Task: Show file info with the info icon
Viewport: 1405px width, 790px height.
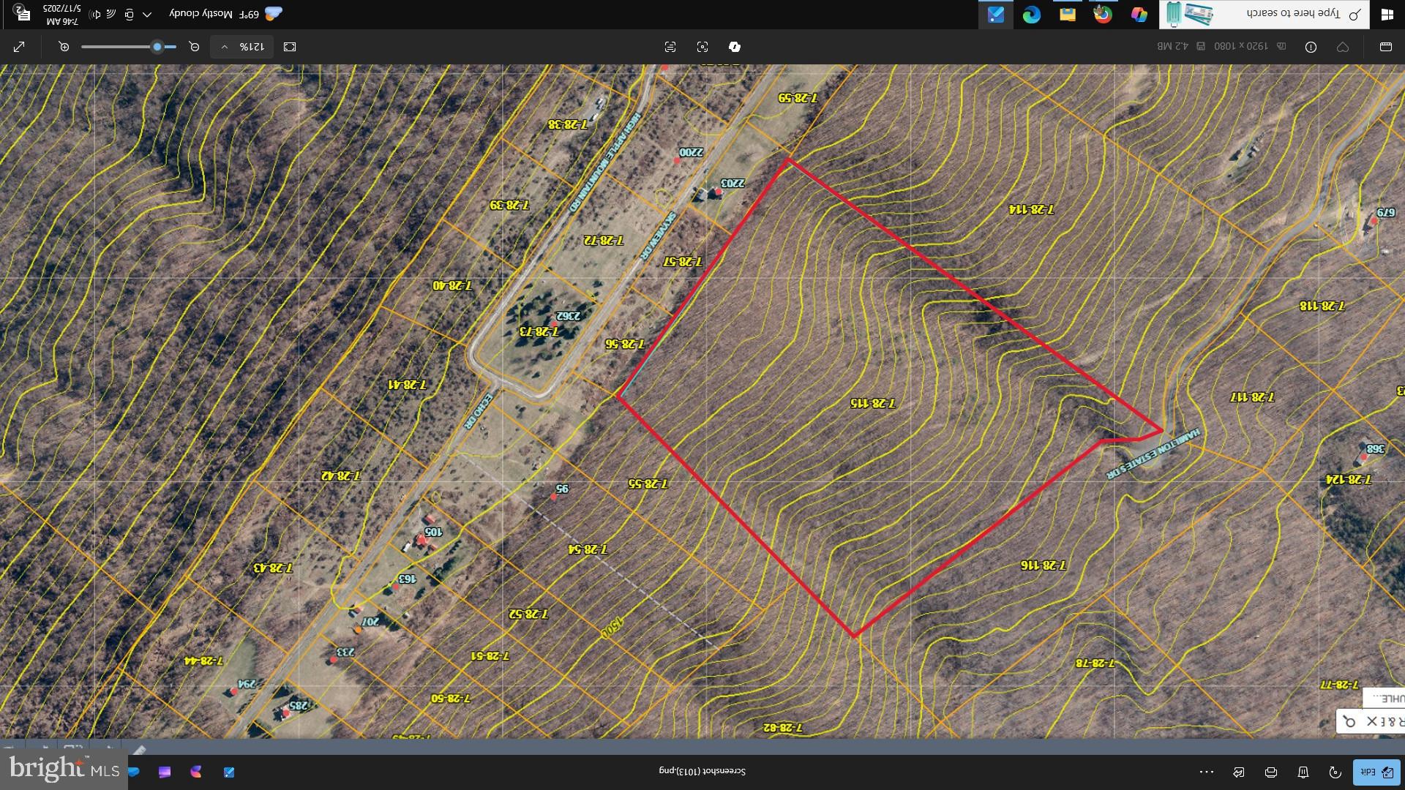Action: pyautogui.click(x=1311, y=47)
